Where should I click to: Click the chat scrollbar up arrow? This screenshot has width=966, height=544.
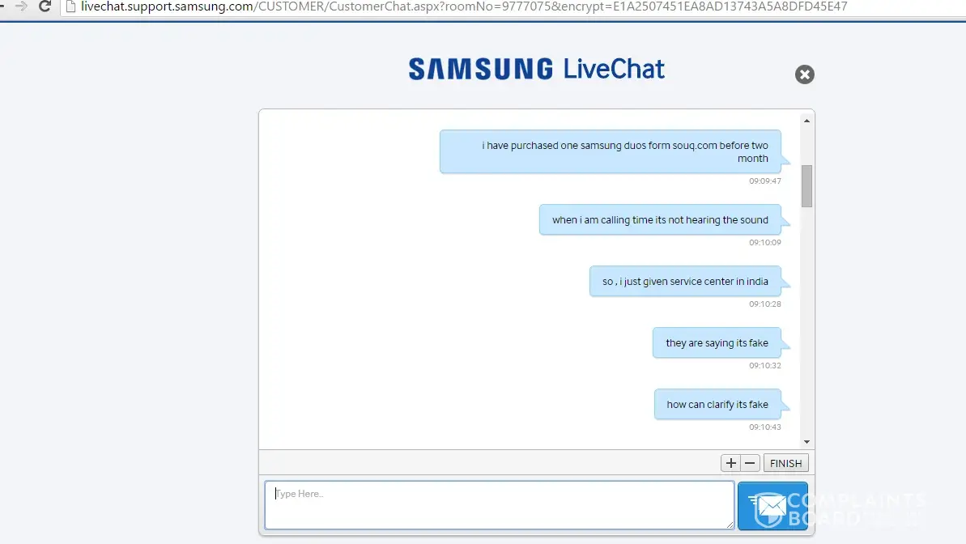[806, 121]
